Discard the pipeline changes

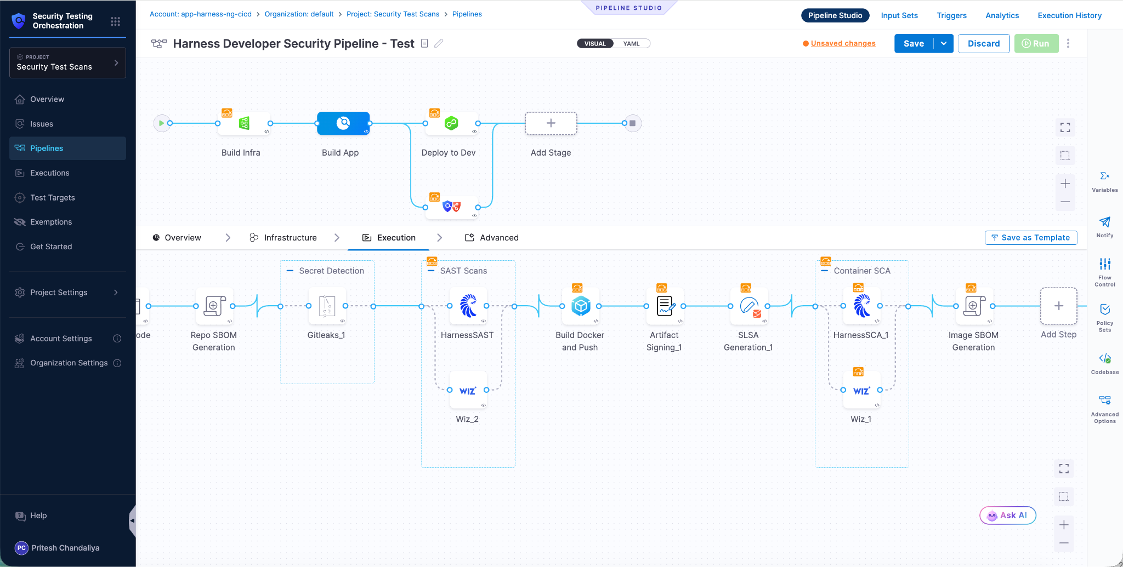[x=984, y=43]
